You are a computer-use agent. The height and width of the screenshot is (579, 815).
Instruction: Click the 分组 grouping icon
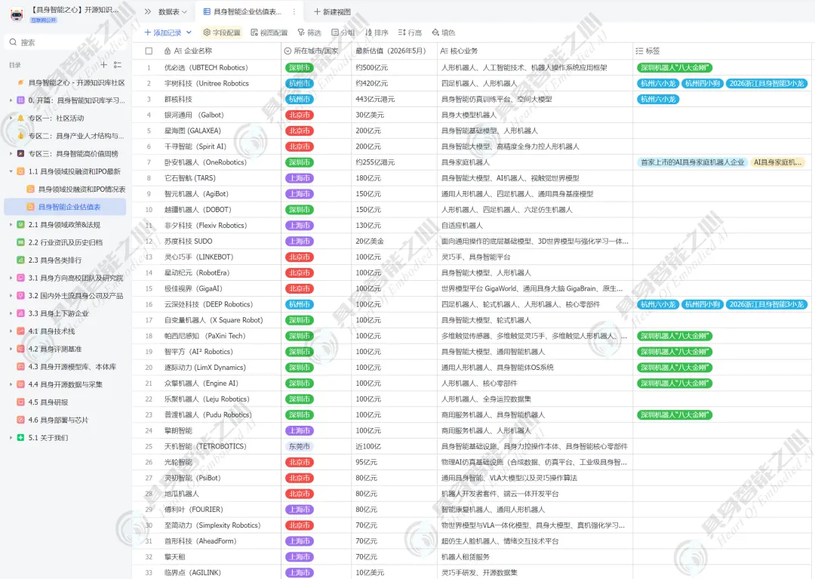(x=335, y=32)
